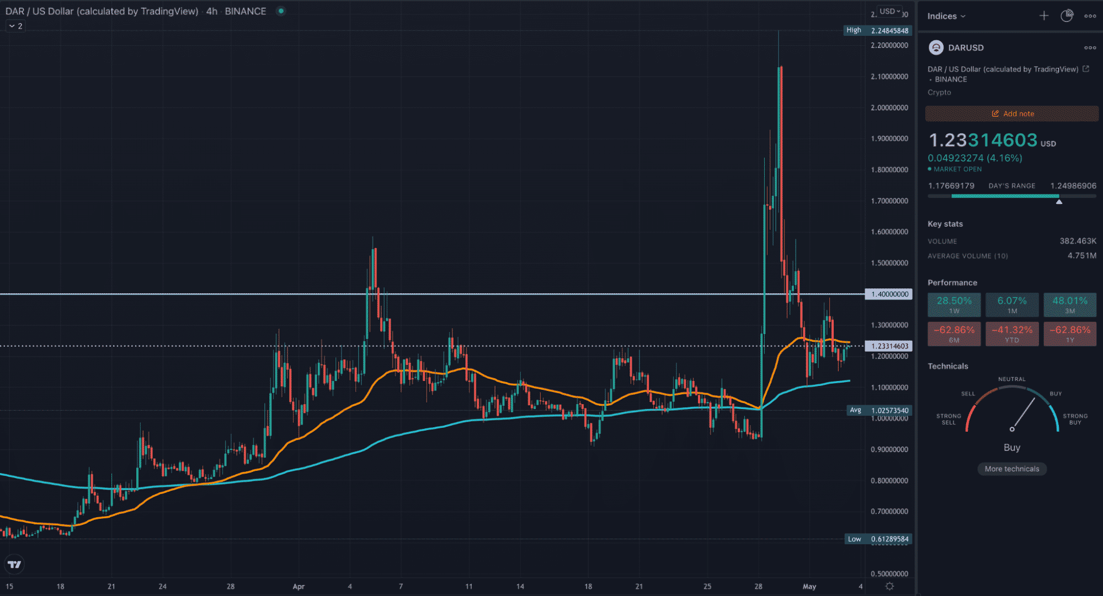Select the YTD performance tile −41.32%
Image resolution: width=1103 pixels, height=596 pixels.
click(1012, 334)
